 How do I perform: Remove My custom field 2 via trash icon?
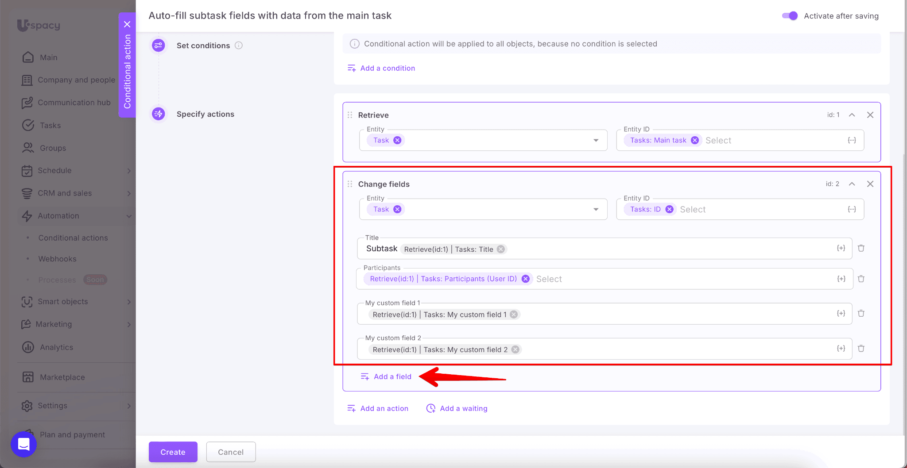tap(861, 349)
